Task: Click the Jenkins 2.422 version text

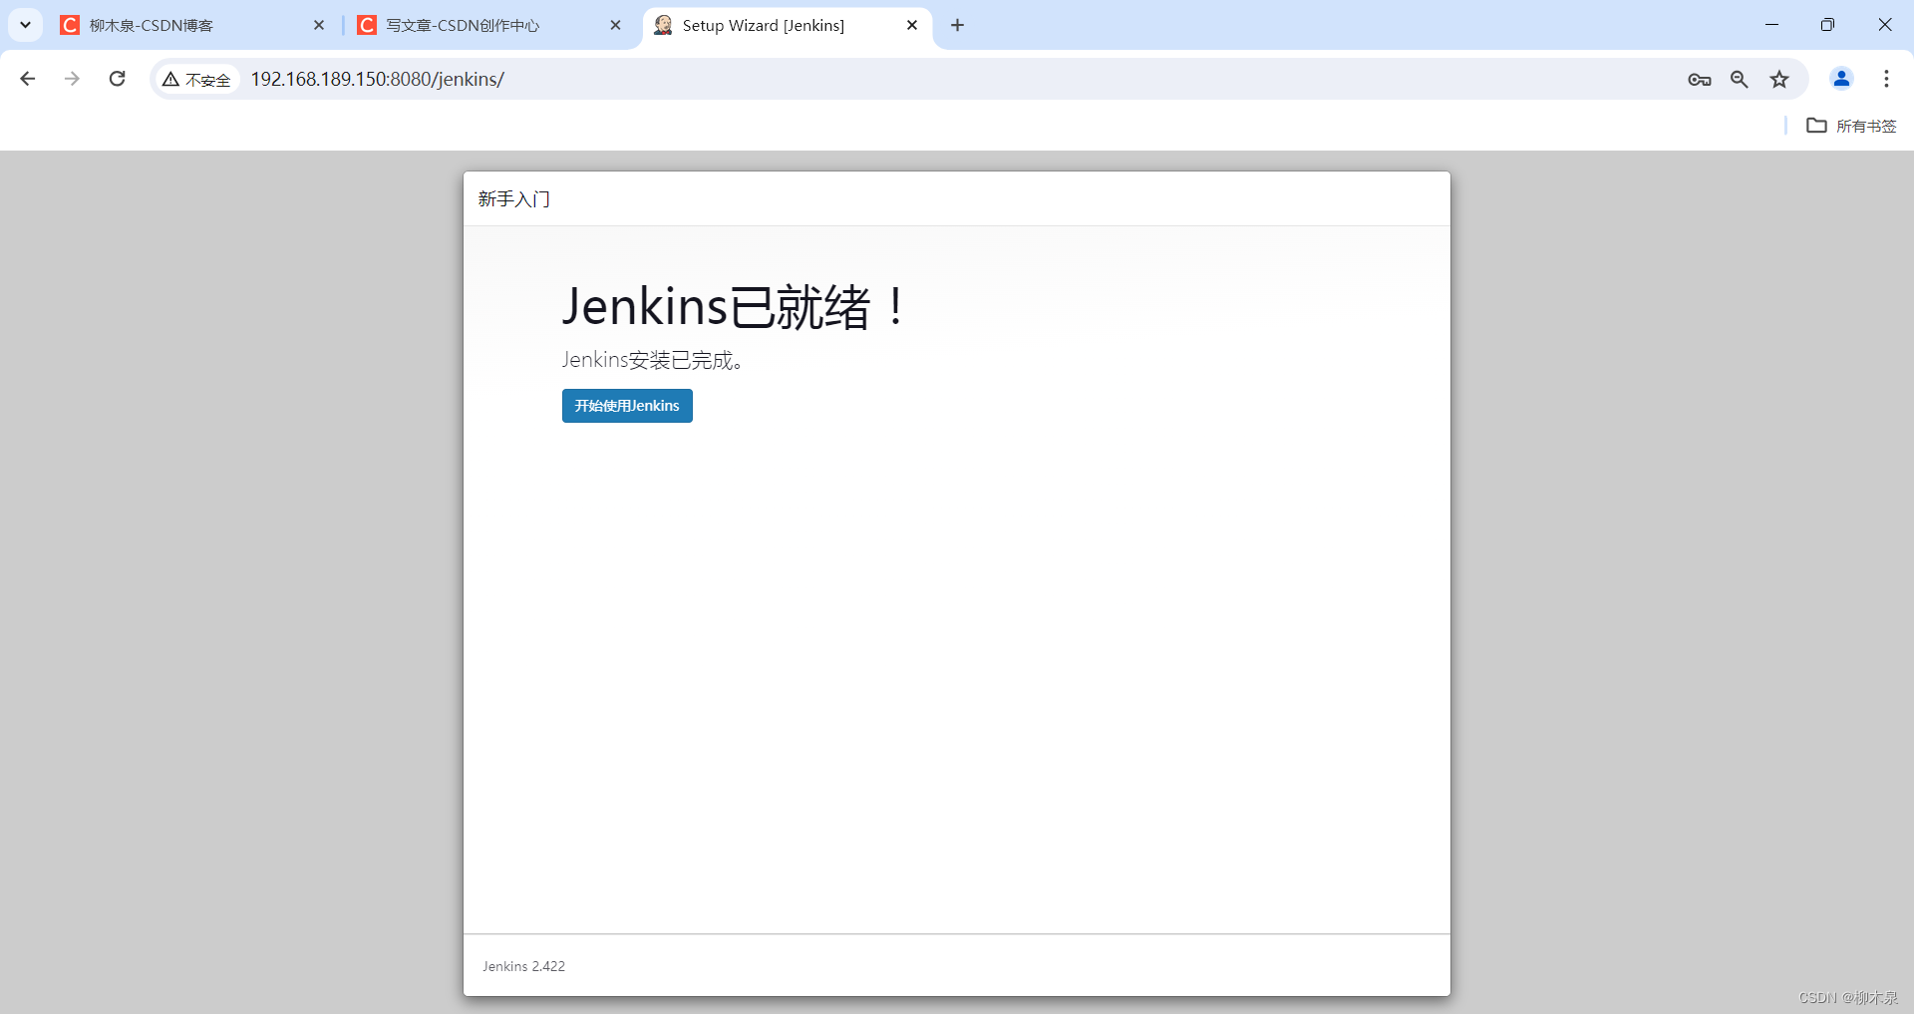Action: tap(524, 966)
